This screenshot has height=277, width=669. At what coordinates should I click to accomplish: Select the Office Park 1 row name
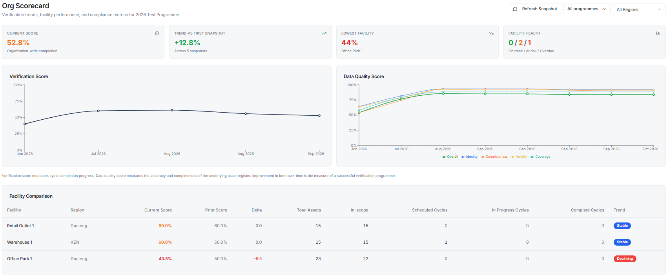click(x=20, y=259)
